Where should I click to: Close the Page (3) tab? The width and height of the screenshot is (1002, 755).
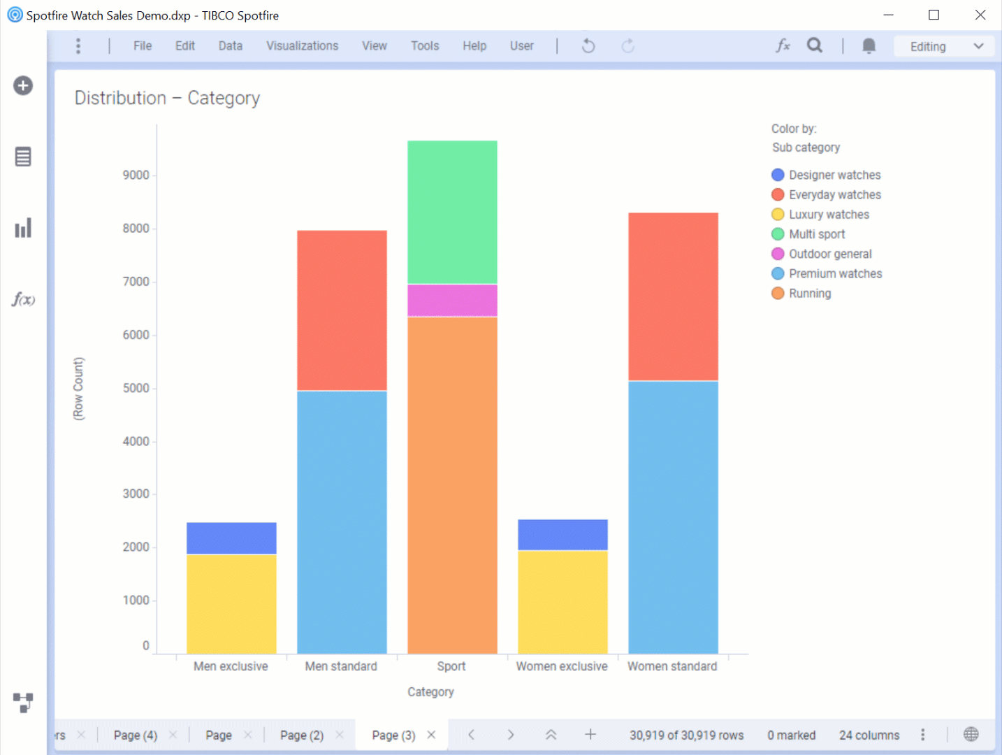coord(431,735)
